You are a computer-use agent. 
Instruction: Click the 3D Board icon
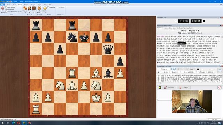39,8
